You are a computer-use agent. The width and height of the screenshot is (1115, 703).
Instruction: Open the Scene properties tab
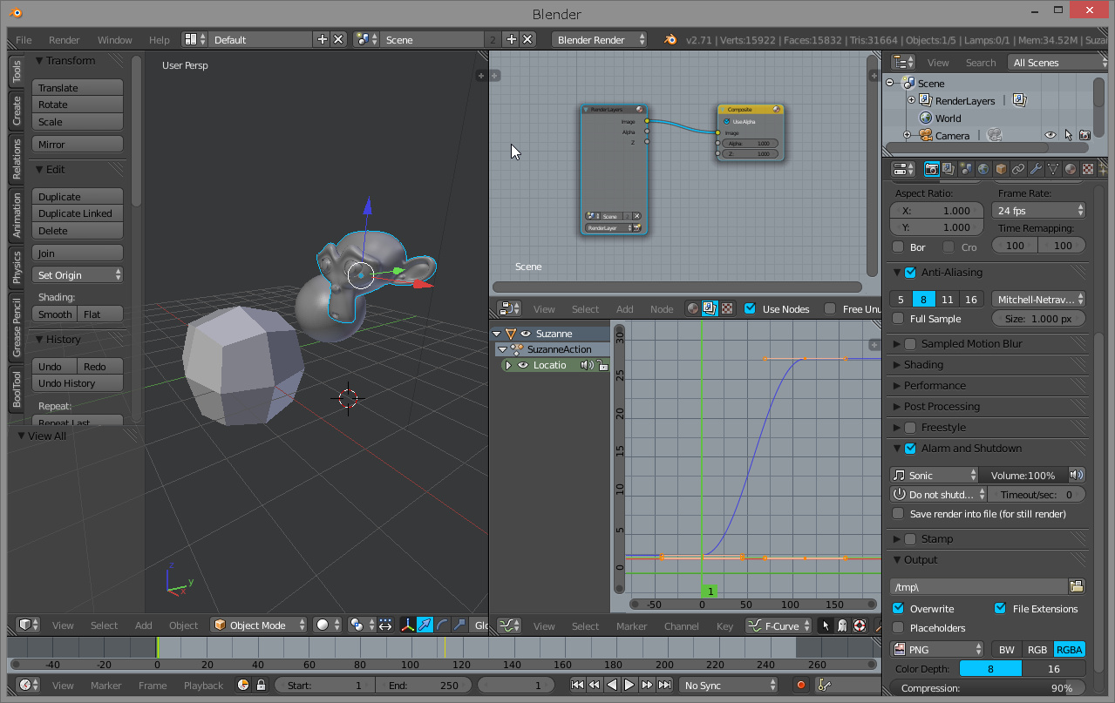tap(966, 169)
